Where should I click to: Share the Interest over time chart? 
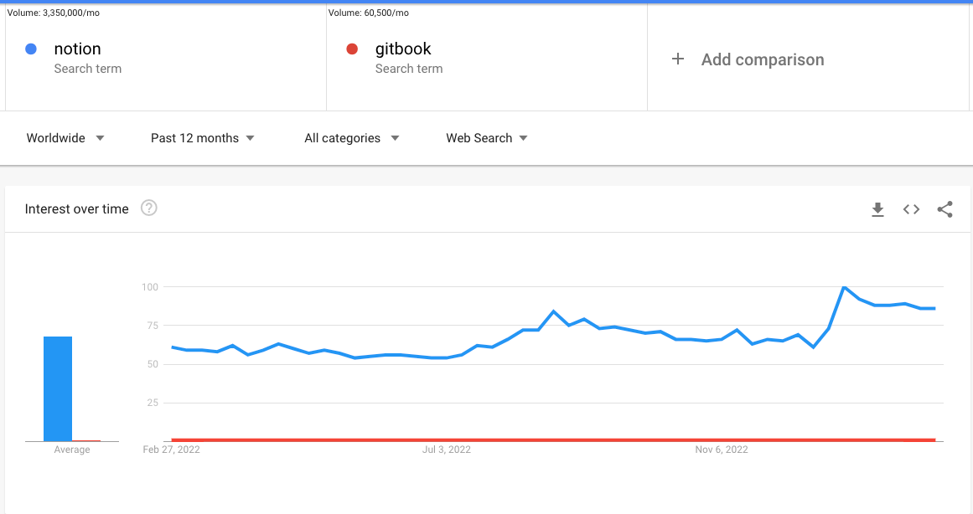pos(945,209)
